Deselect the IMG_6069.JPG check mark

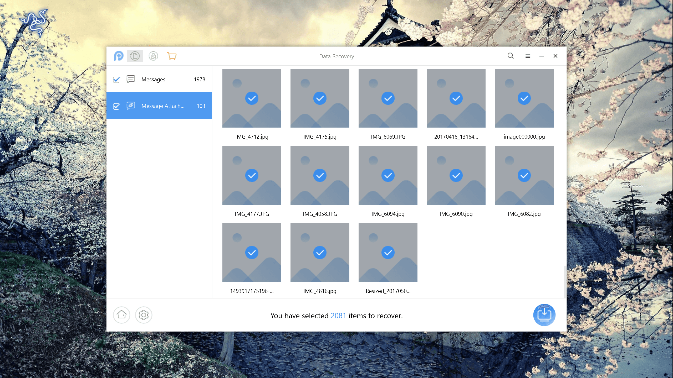click(388, 98)
